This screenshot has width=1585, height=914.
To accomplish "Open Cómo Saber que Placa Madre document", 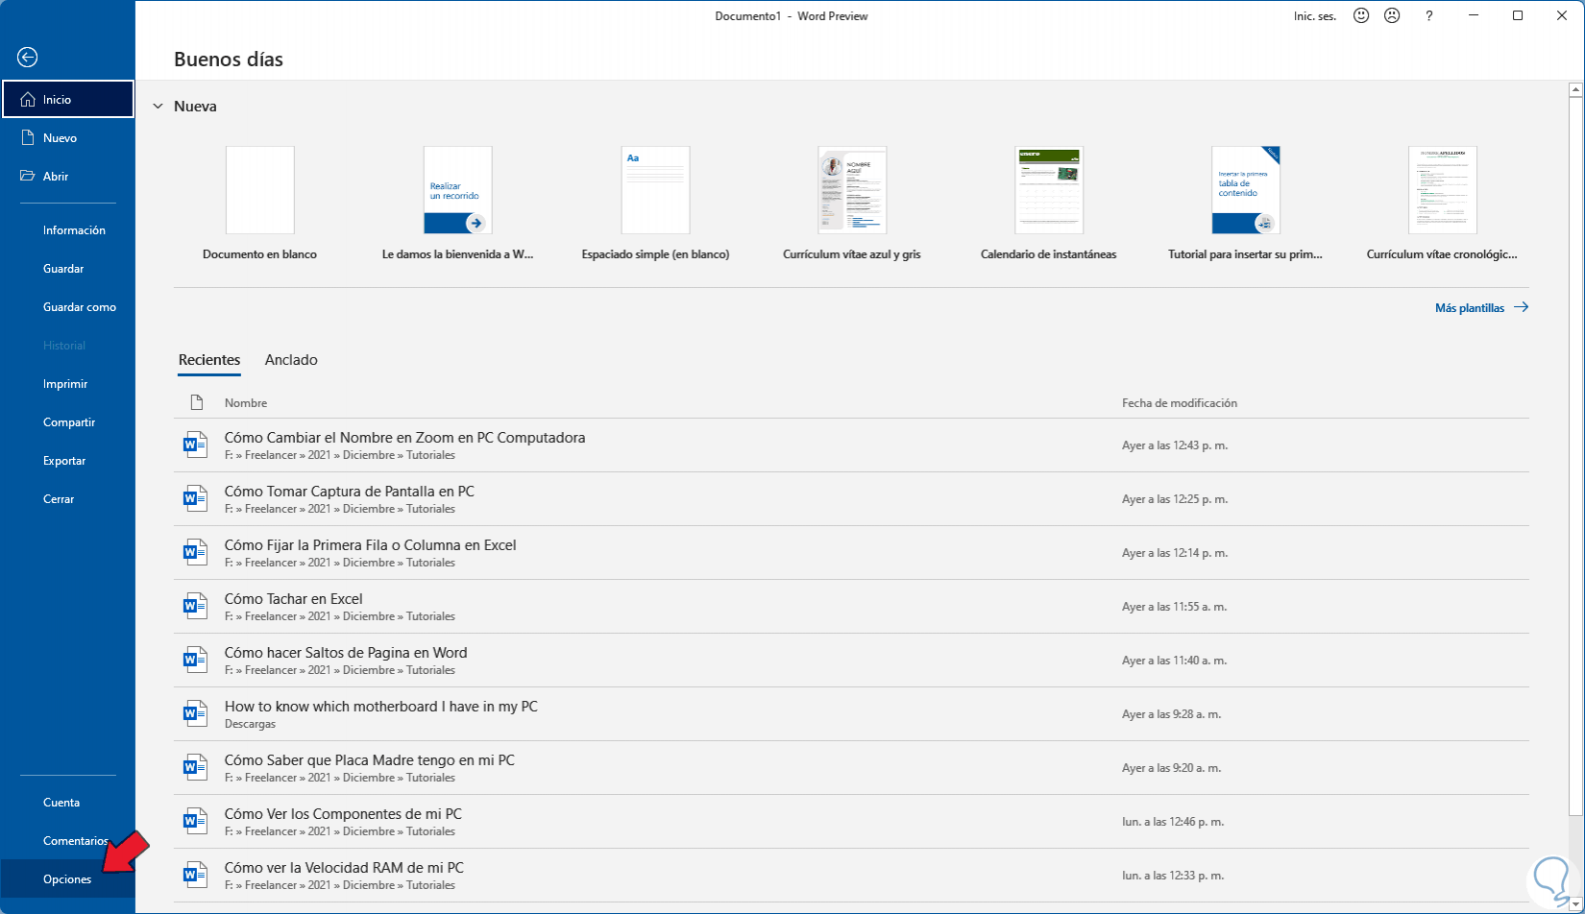I will [x=851, y=768].
